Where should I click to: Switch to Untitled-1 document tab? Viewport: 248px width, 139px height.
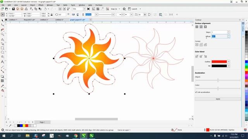point(13,20)
